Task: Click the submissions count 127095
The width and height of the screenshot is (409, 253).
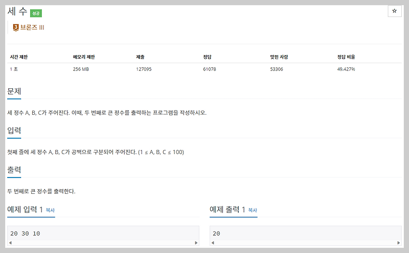Action: tap(144, 69)
